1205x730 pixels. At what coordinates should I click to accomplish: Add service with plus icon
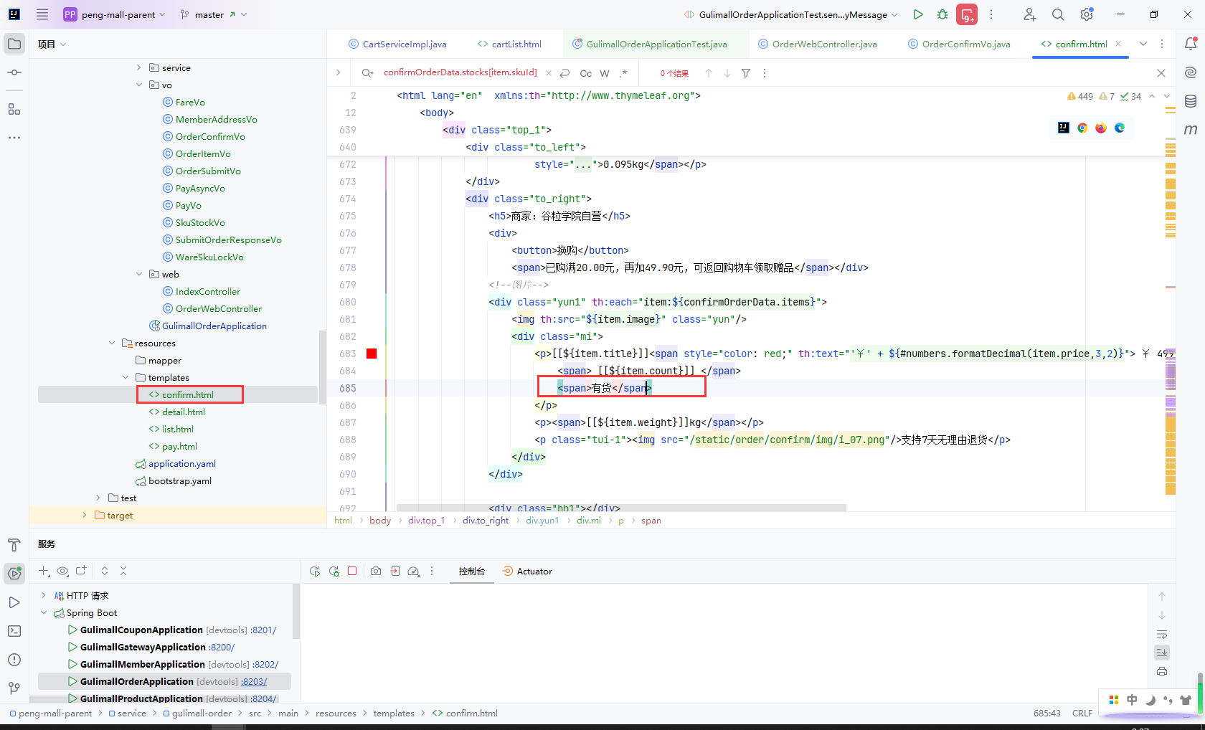pyautogui.click(x=44, y=571)
